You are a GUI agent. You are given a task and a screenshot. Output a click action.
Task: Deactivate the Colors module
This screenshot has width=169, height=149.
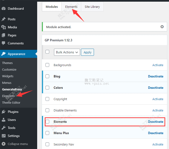(156, 88)
